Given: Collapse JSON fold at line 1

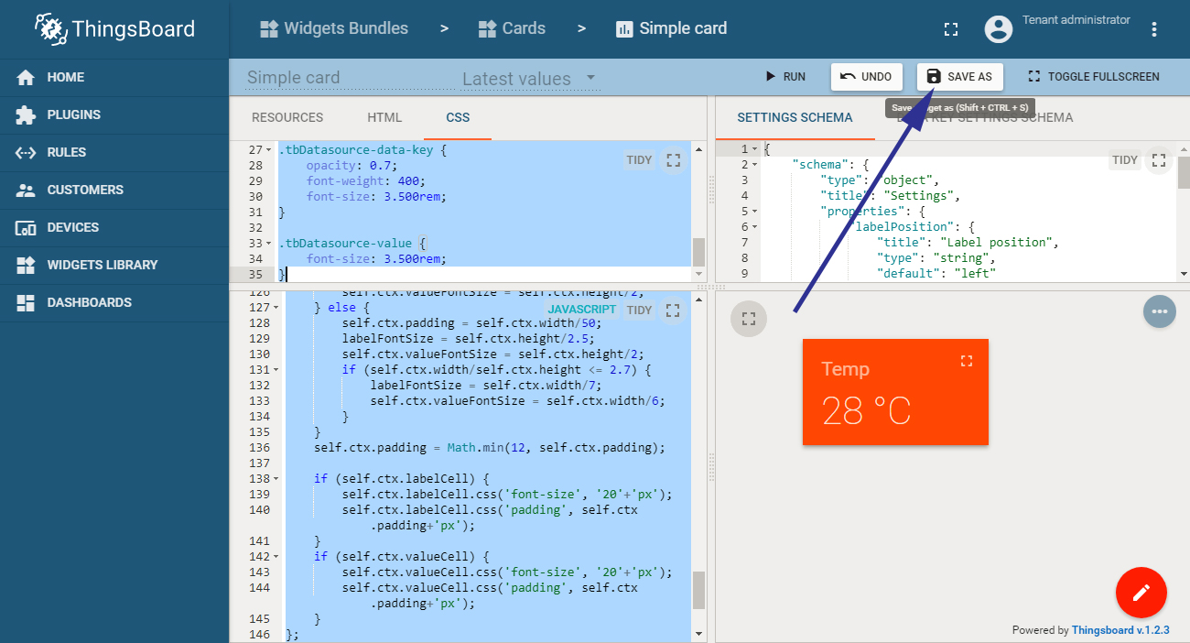Looking at the screenshot, I should coord(753,149).
